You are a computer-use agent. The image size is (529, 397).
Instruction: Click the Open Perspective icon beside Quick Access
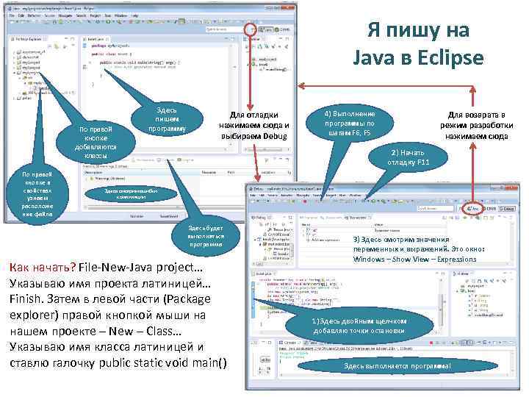pyautogui.click(x=250, y=29)
